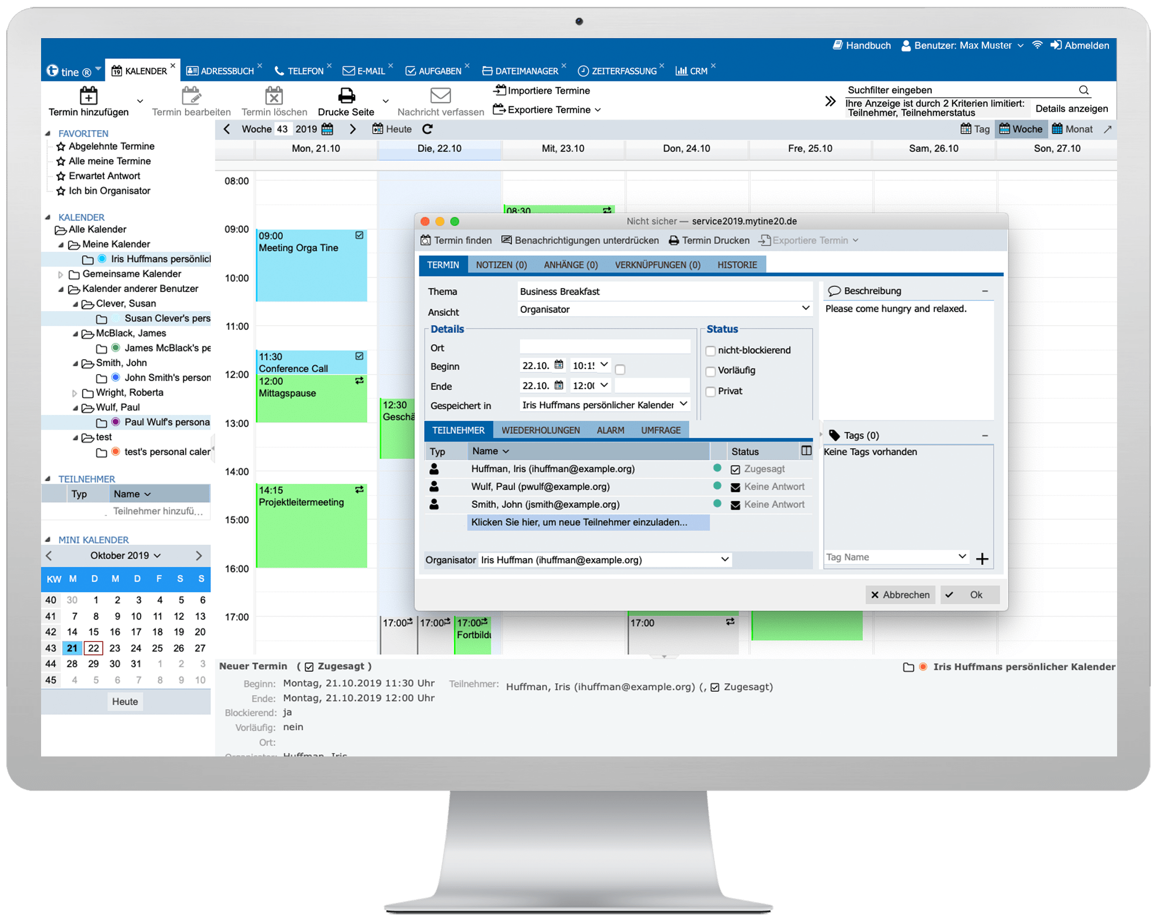Open Ansicht Organisator dropdown

(x=805, y=308)
